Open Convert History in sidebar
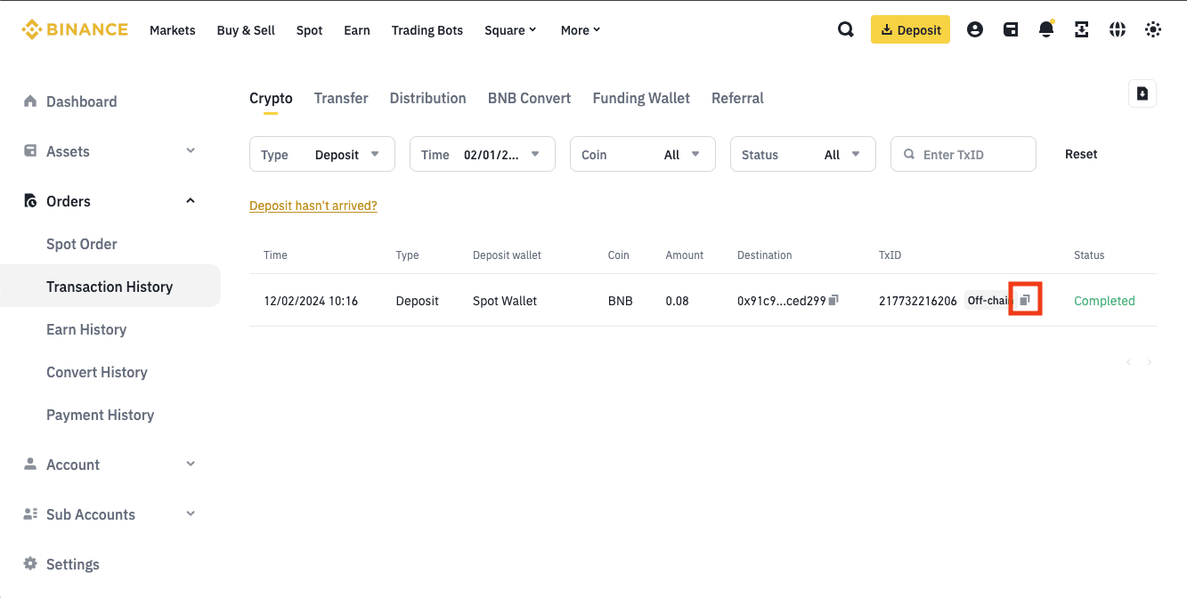 click(97, 372)
